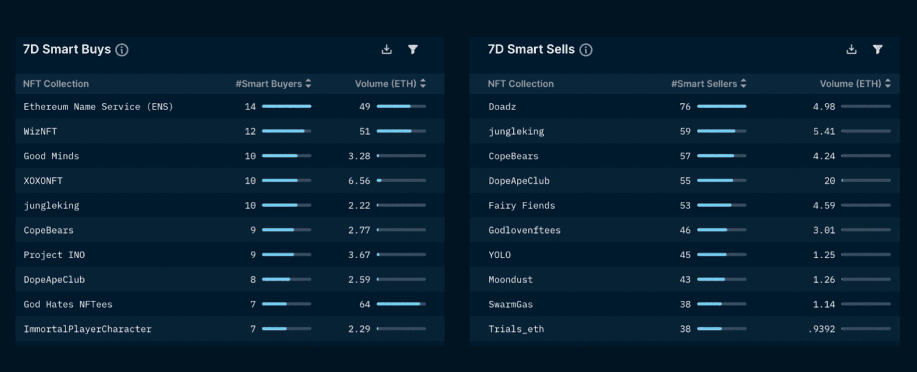Open Godlovenftees collection
This screenshot has width=917, height=372.
(524, 230)
